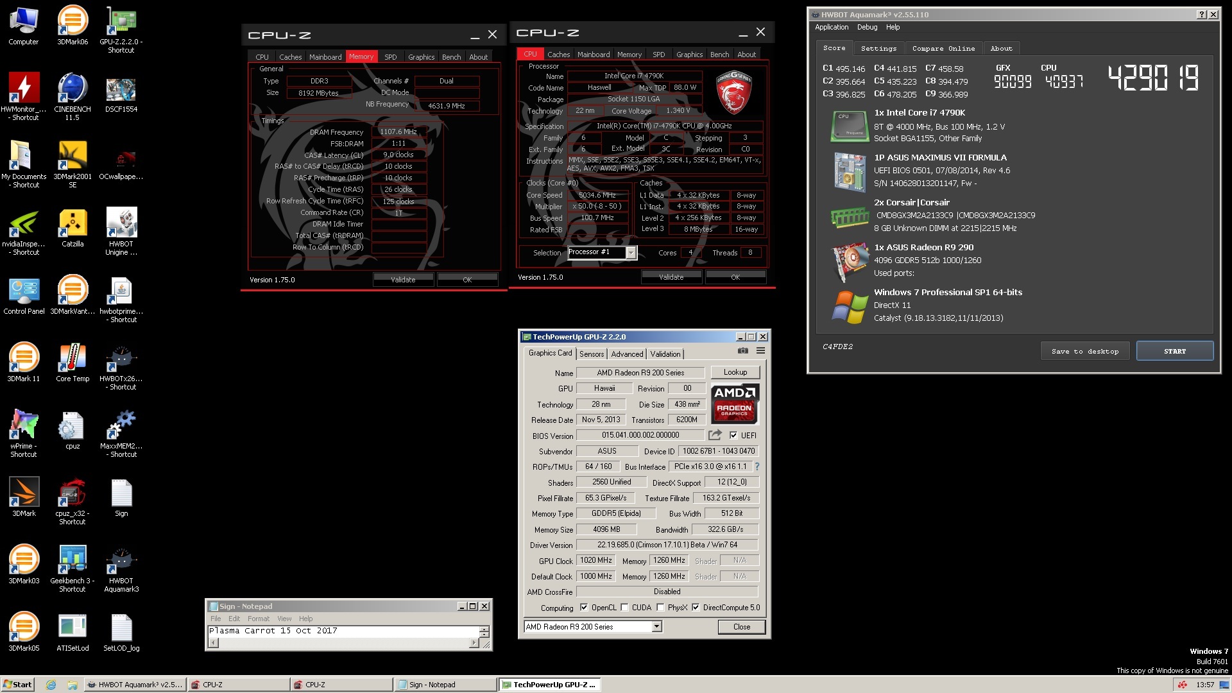Open the DSCF1554 image file icon

121,93
